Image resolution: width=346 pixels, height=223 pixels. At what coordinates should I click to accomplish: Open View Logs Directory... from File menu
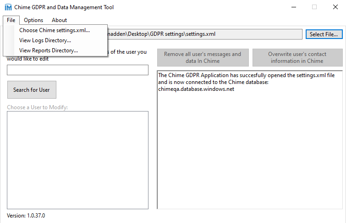point(45,40)
